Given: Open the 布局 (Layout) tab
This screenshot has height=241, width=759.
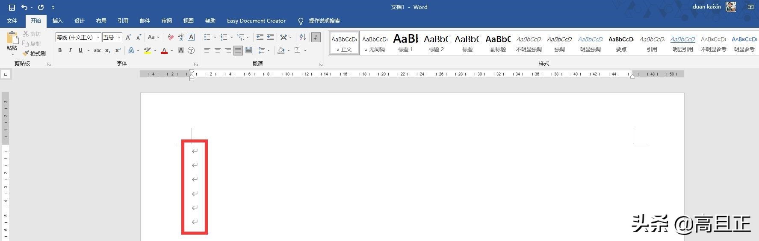Looking at the screenshot, I should 101,20.
